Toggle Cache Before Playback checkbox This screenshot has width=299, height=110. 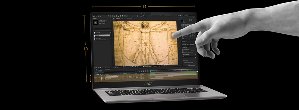182,37
